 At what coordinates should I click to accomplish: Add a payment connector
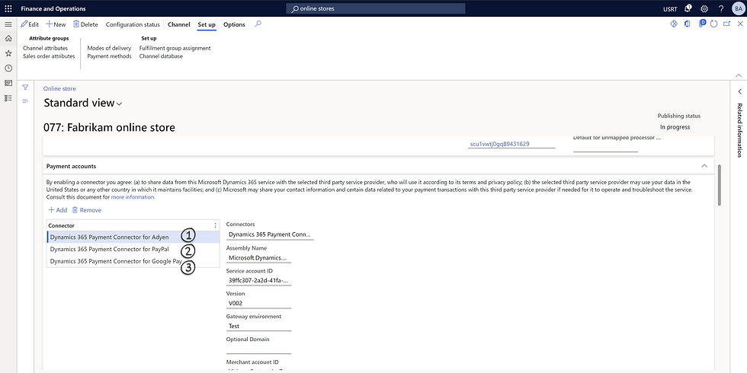tap(58, 210)
